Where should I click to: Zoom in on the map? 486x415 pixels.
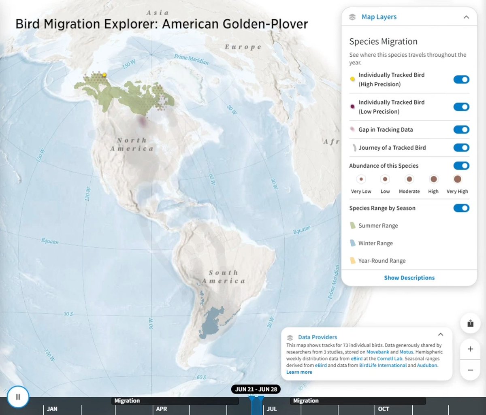pyautogui.click(x=470, y=349)
